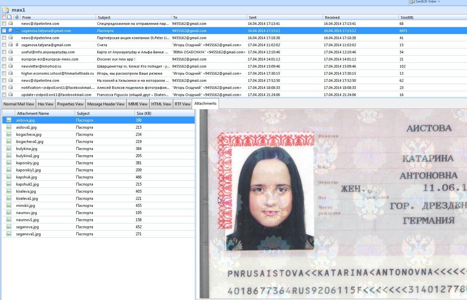
Task: Sort mail list by the Received column
Action: click(x=361, y=17)
